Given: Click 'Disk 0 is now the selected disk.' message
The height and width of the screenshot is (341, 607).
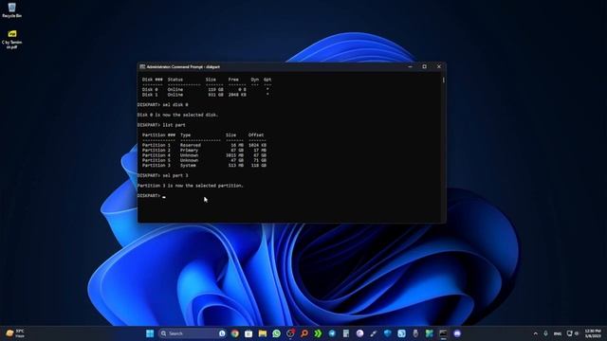Looking at the screenshot, I should 177,115.
